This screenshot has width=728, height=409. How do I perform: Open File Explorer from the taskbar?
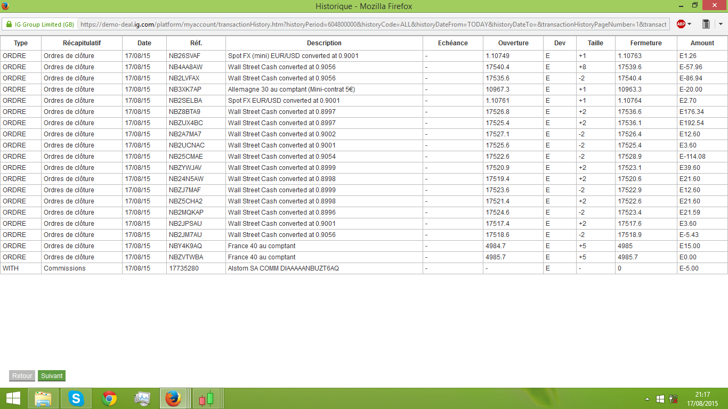point(43,398)
